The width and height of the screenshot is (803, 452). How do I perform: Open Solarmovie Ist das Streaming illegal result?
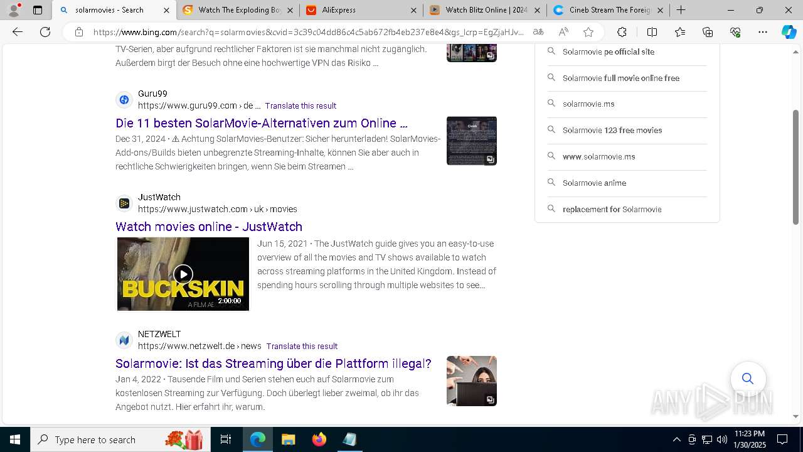tap(274, 363)
